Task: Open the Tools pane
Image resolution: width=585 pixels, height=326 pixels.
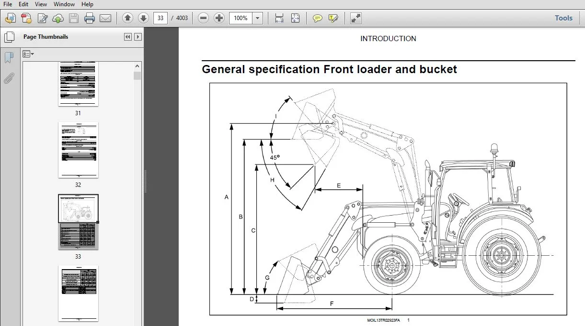Action: [x=563, y=18]
